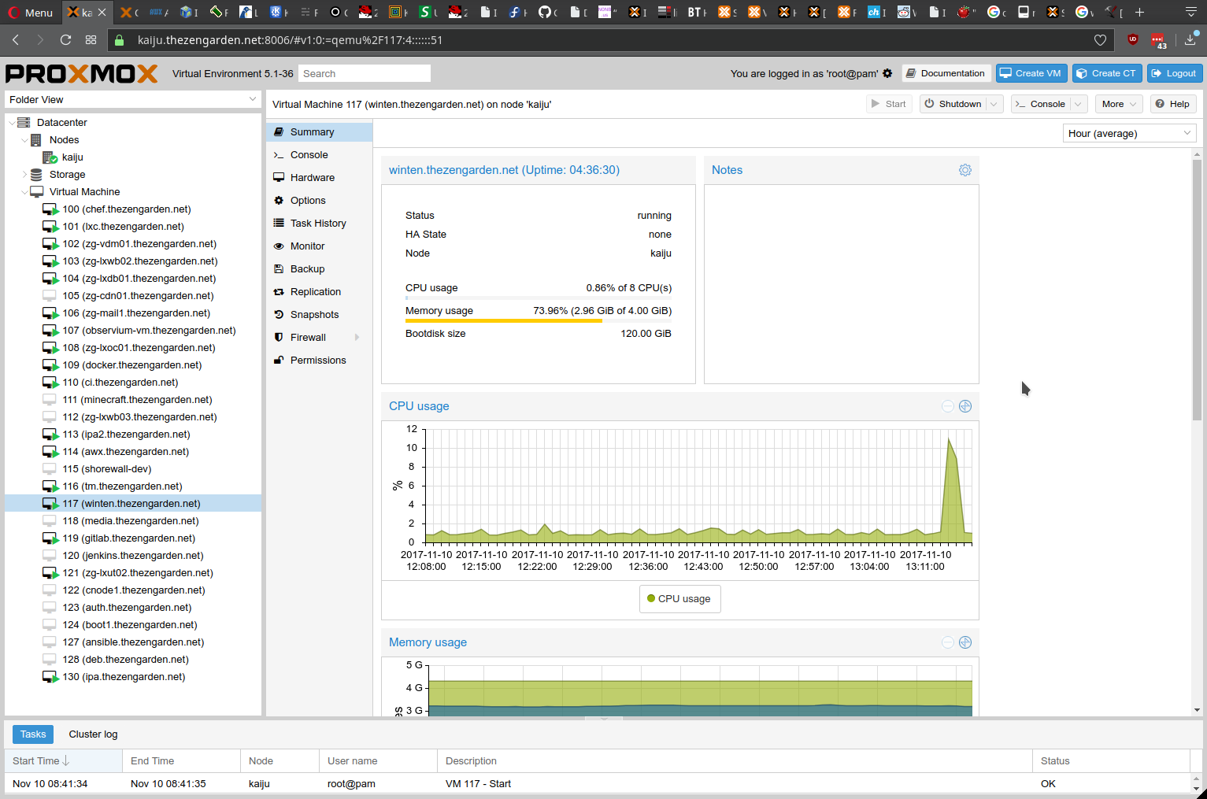The width and height of the screenshot is (1207, 799).
Task: Open Snapshots via its history icon
Action: pos(279,315)
